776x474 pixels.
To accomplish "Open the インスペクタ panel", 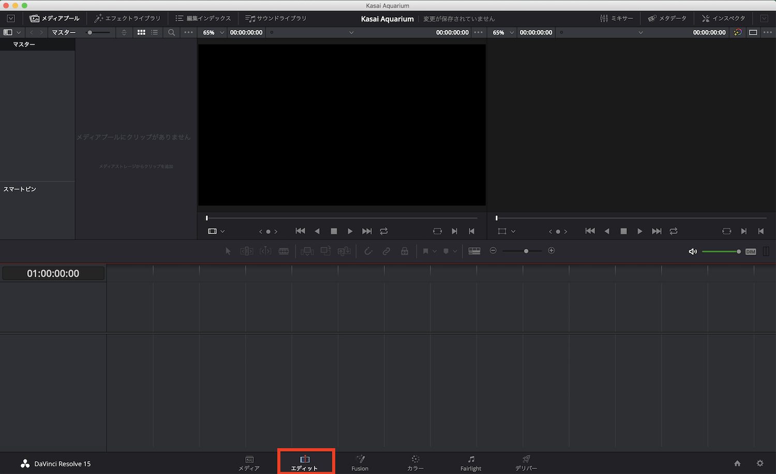I will (723, 18).
